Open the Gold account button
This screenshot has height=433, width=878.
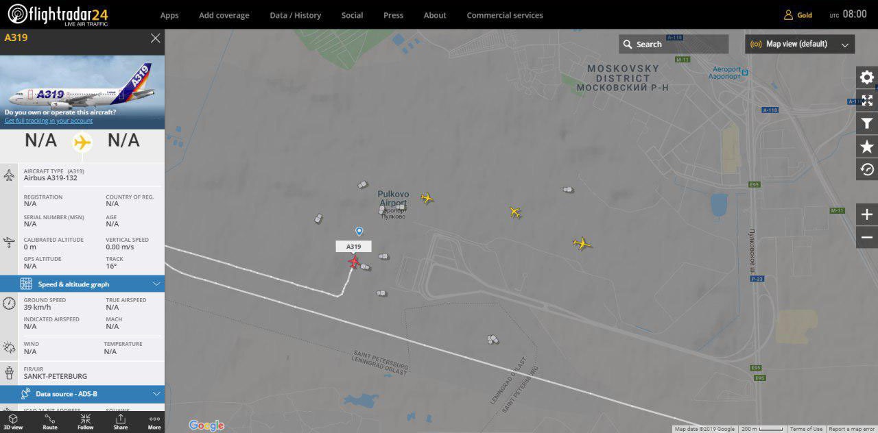(x=798, y=15)
